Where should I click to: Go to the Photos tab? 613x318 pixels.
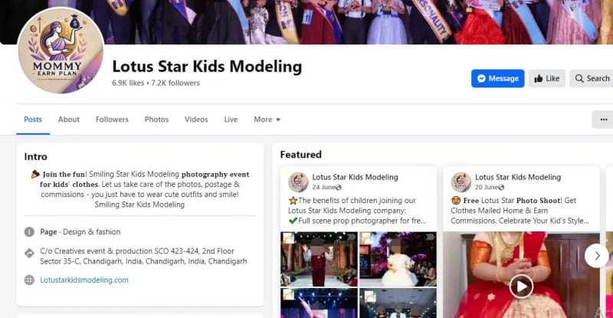pyautogui.click(x=156, y=120)
